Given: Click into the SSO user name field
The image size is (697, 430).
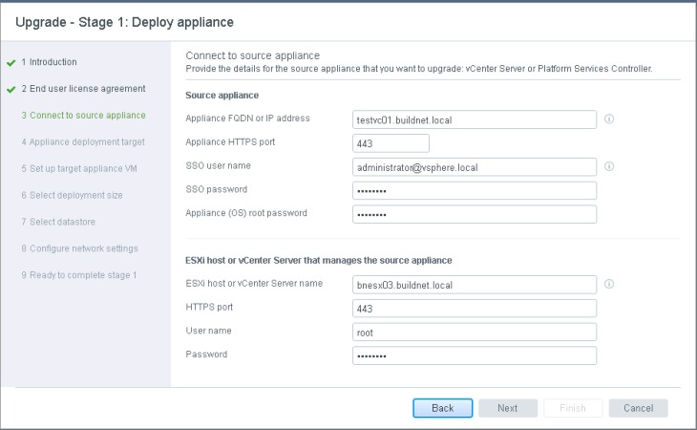Looking at the screenshot, I should click(x=474, y=166).
